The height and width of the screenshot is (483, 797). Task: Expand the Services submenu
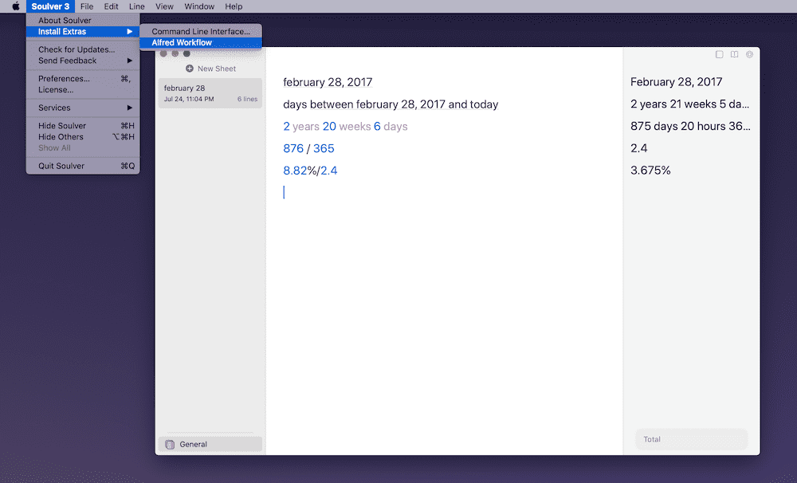[x=83, y=108]
